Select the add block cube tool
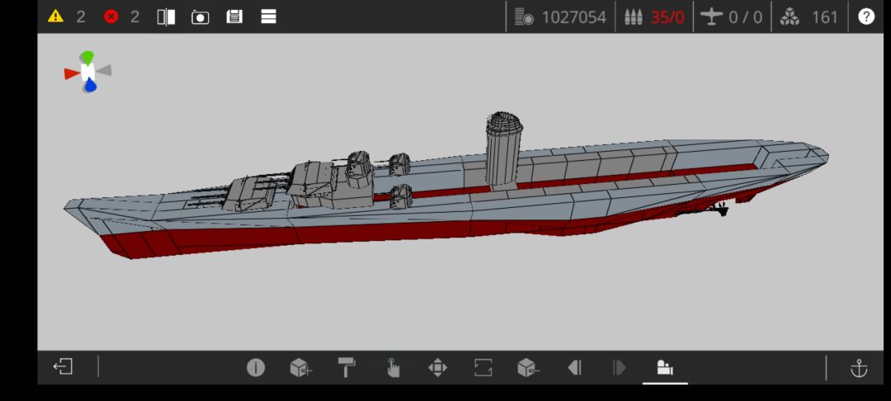Viewport: 891px width, 401px height. pos(300,367)
